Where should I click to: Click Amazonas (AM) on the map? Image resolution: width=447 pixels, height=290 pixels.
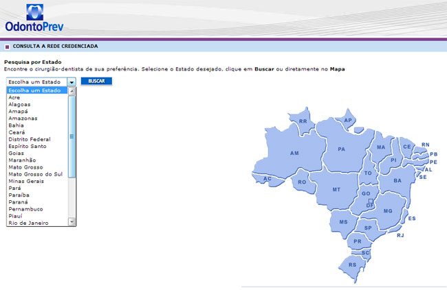(x=294, y=154)
